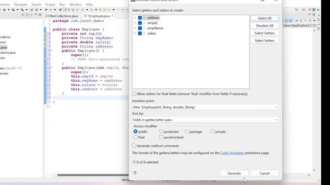The height and width of the screenshot is (185, 330).
Task: Click the Select Setters button
Action: pos(265,41)
